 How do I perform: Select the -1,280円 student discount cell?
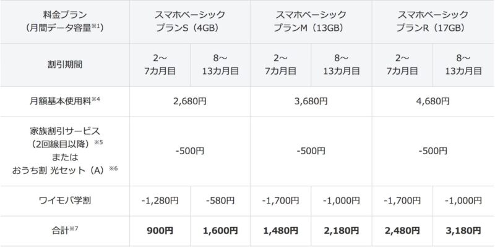point(159,200)
